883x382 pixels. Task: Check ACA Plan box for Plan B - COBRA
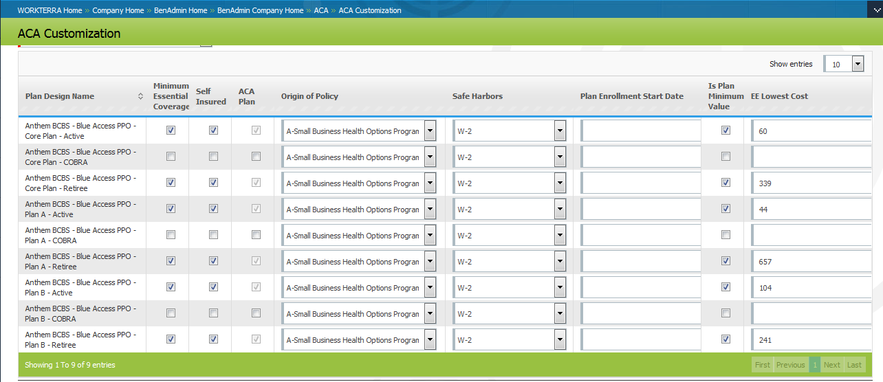coord(256,313)
